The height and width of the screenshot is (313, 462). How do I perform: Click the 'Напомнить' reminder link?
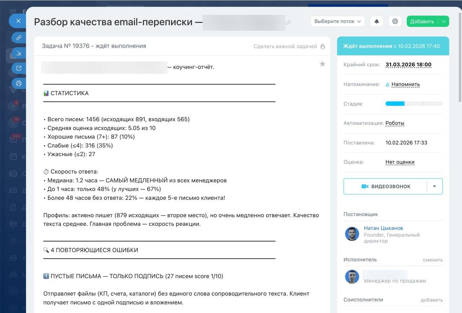[x=406, y=84]
